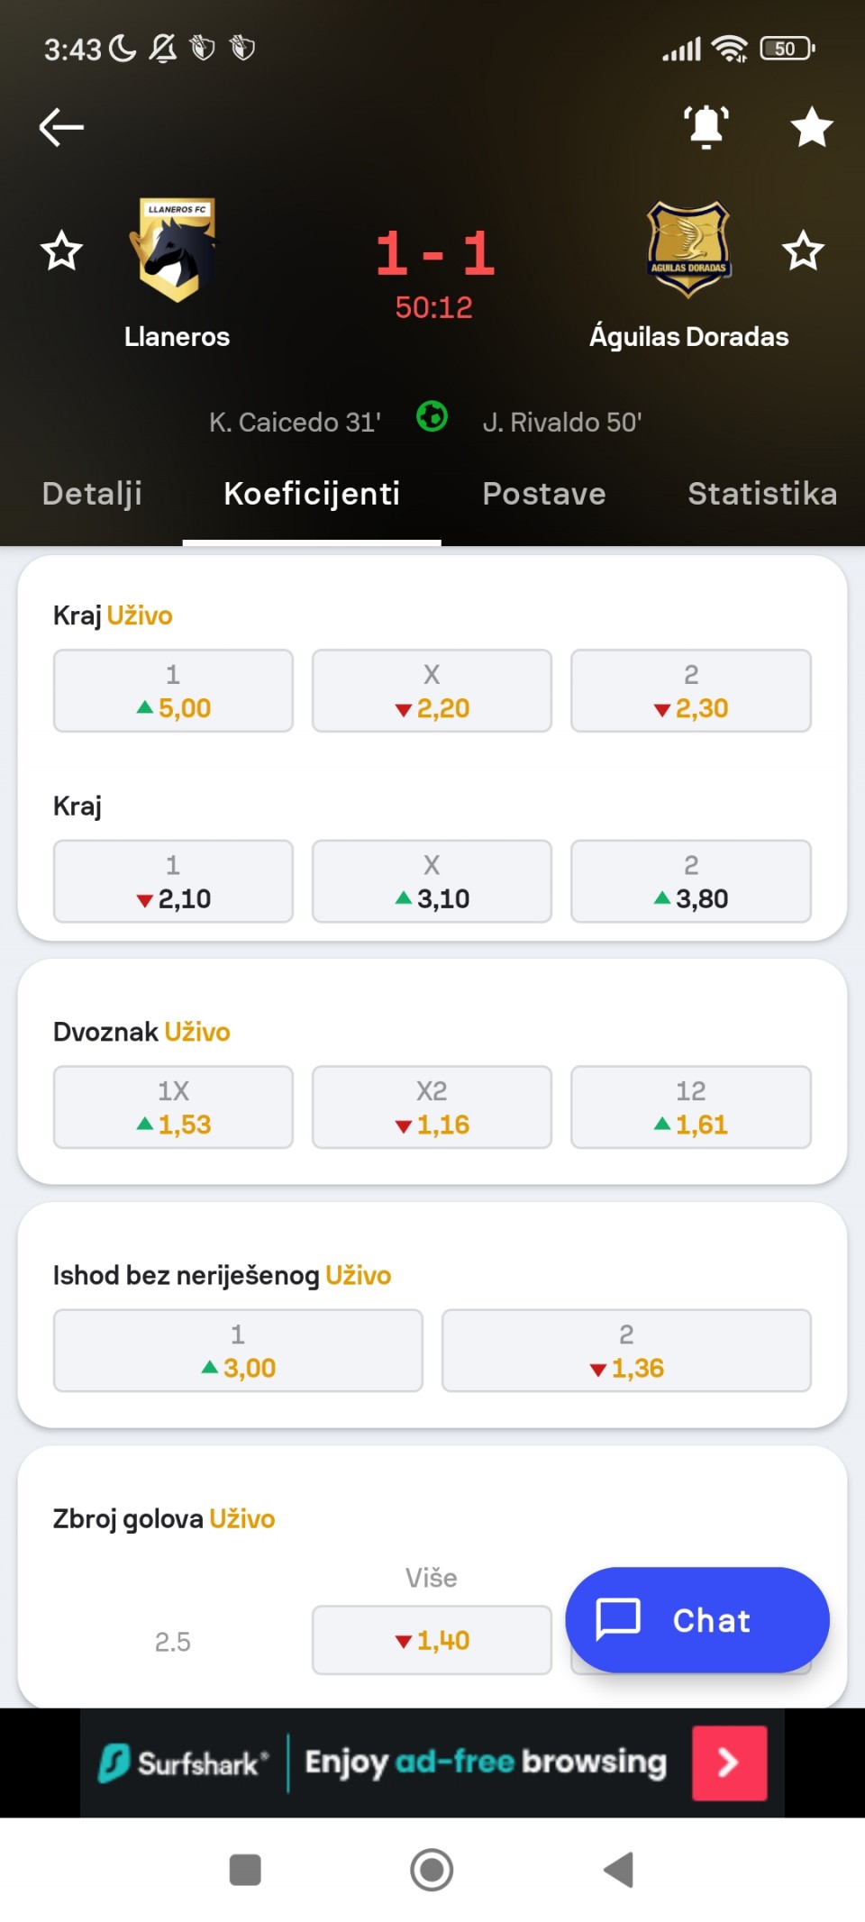Open the Statistika tab

pos(762,494)
